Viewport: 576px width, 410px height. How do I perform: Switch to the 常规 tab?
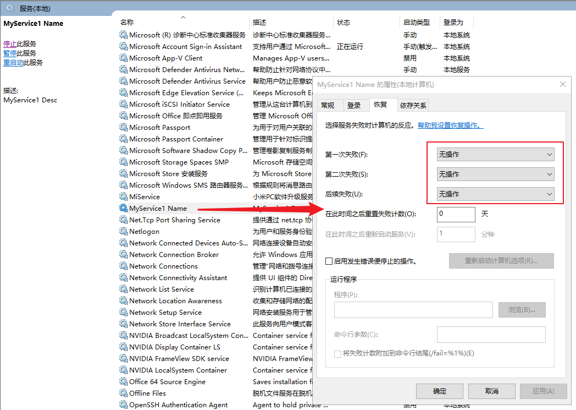tap(328, 106)
